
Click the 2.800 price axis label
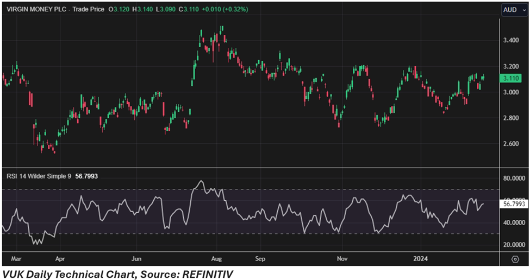point(511,118)
